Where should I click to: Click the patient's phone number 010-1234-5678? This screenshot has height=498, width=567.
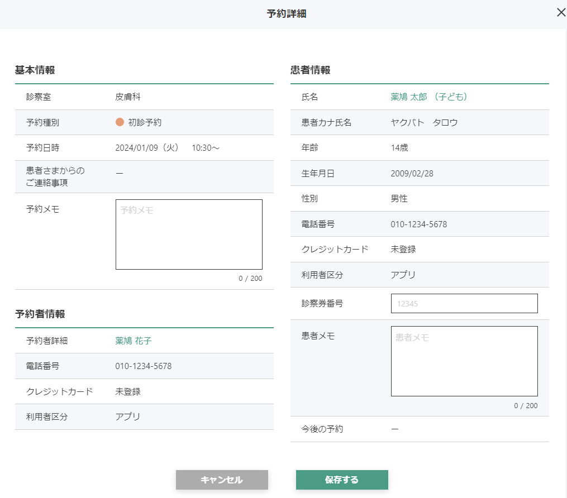[x=419, y=224]
